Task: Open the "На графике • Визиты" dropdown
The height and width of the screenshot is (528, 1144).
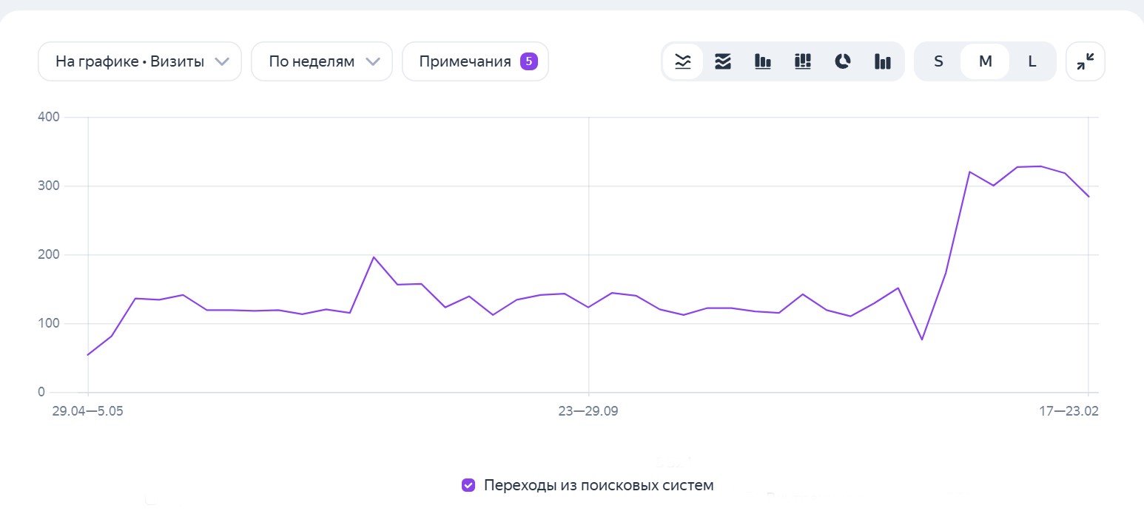Action: (140, 61)
